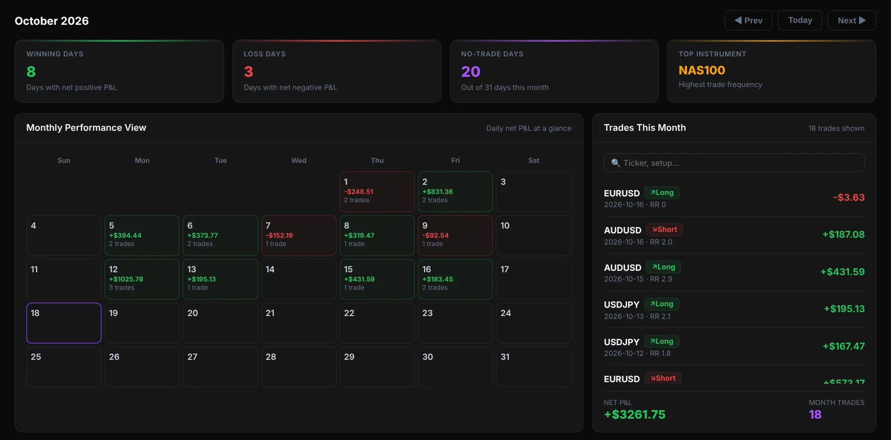The height and width of the screenshot is (440, 891).
Task: Select calendar day 22
Action: tap(377, 323)
